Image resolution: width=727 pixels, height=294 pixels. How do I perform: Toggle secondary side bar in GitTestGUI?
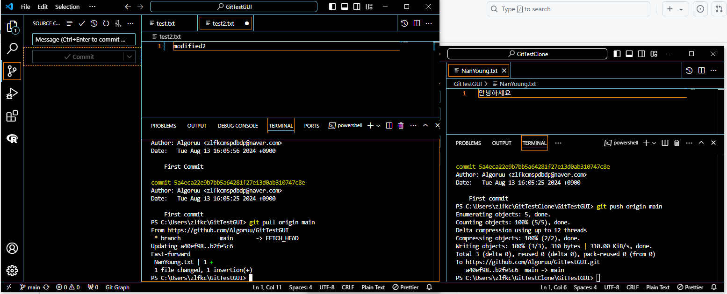pyautogui.click(x=357, y=7)
